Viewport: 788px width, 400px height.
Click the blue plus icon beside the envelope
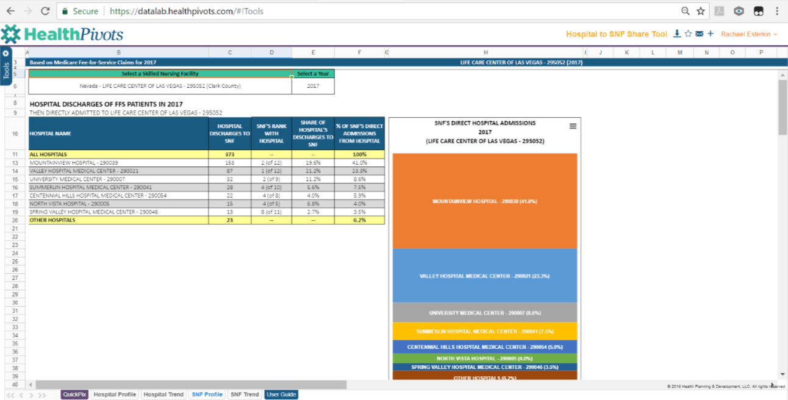click(711, 34)
